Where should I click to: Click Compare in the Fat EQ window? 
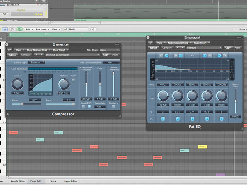pyautogui.click(x=167, y=47)
